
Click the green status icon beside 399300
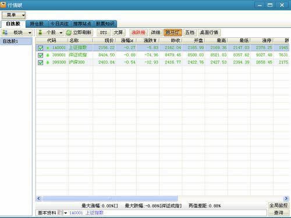[x=48, y=63]
